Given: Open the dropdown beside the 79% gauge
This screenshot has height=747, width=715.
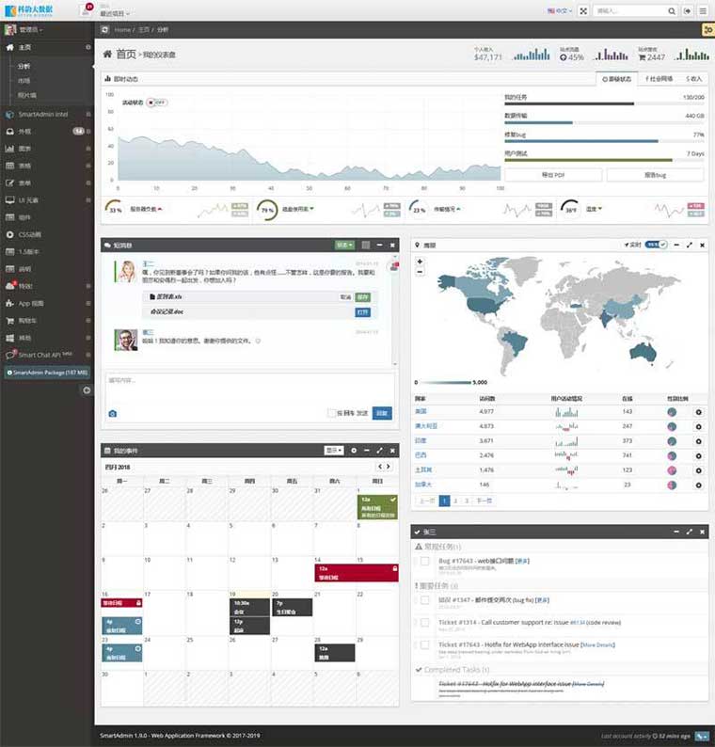Looking at the screenshot, I should (297, 209).
